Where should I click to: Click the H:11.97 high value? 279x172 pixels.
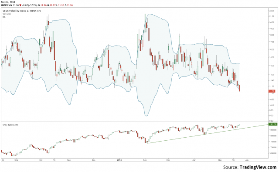(x=51, y=5)
